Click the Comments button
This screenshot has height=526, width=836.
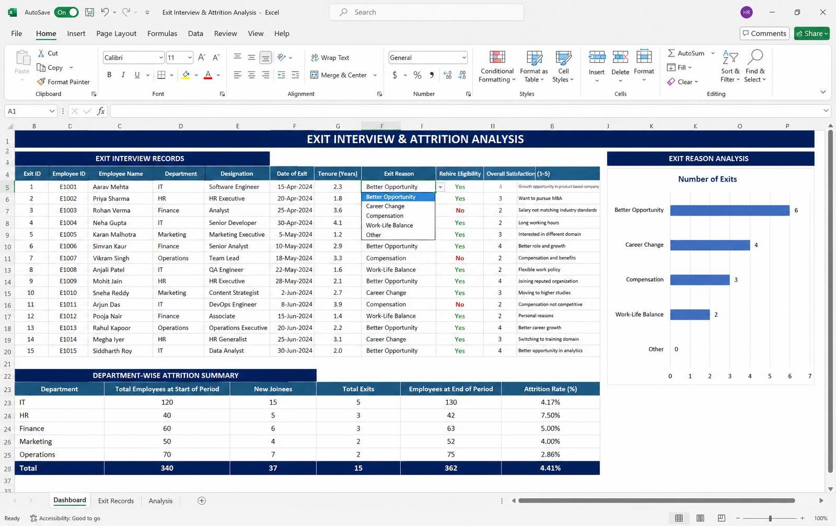click(x=764, y=33)
